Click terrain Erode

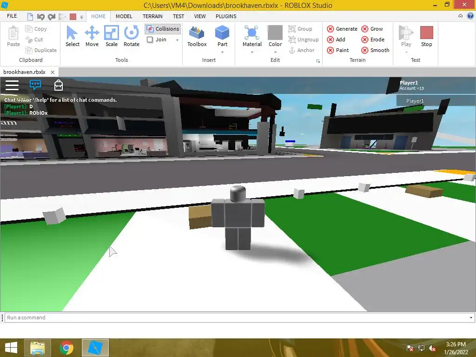[373, 40]
